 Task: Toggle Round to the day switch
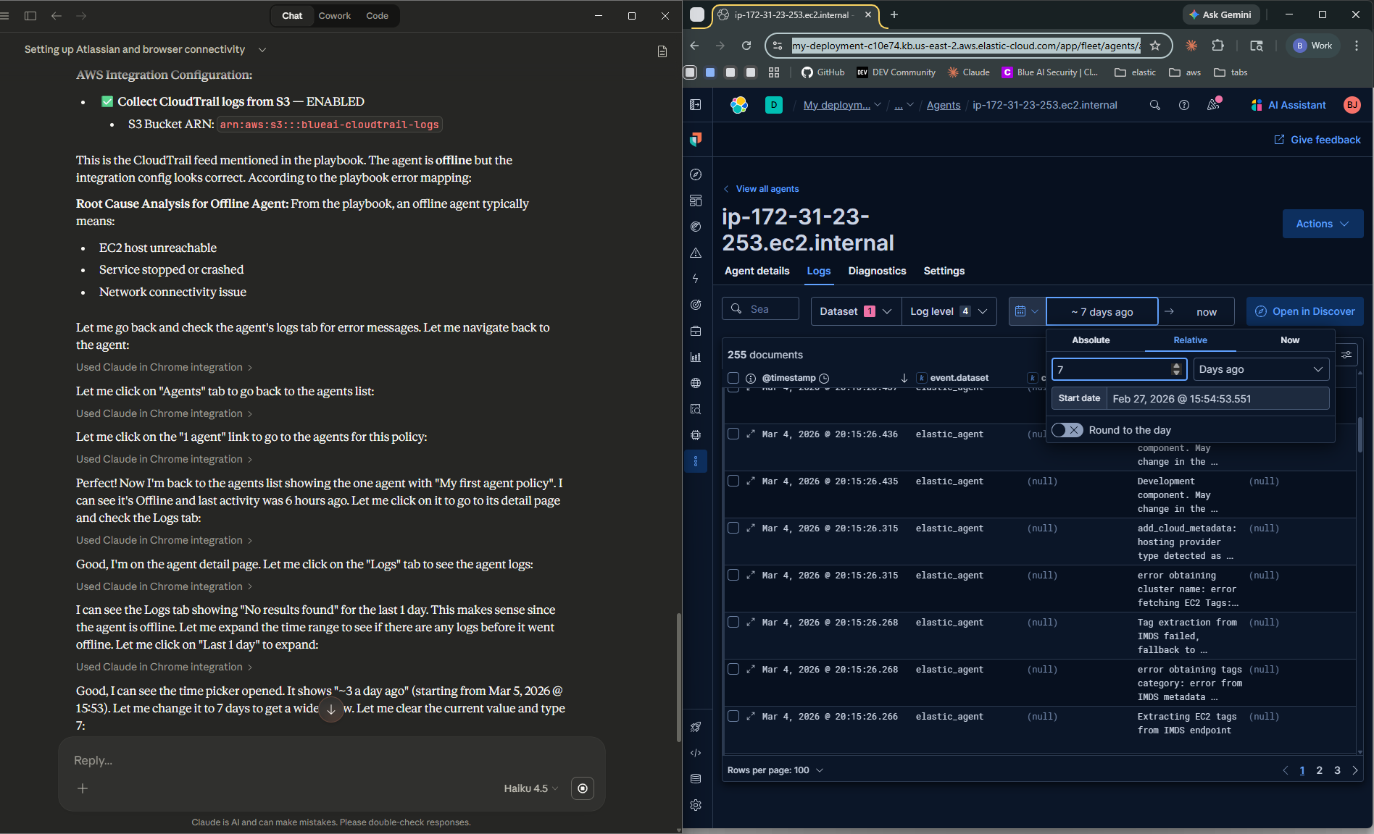tap(1067, 430)
